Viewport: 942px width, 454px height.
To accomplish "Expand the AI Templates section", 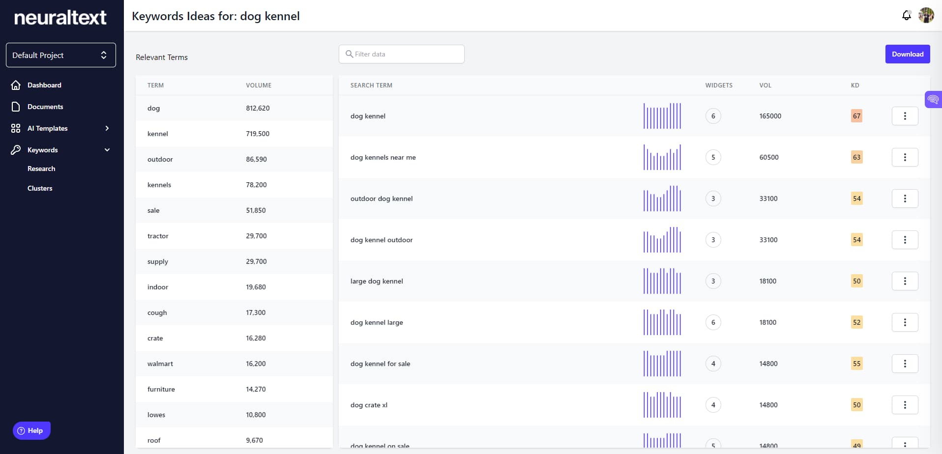I will tap(107, 128).
